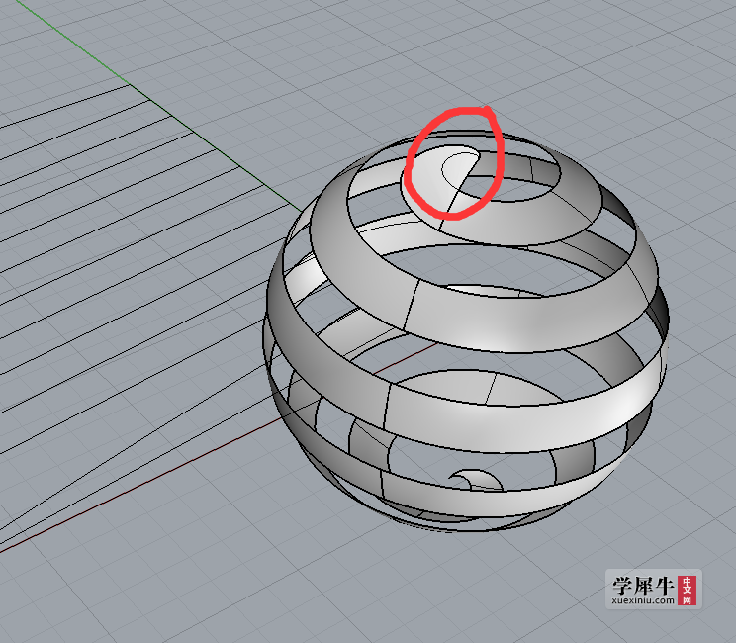
Task: Click the green Y-axis line
Action: [x=159, y=106]
